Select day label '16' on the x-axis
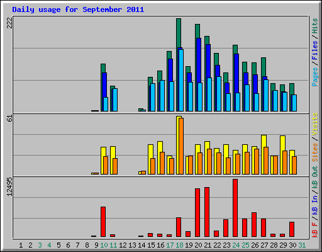Screen dimensions: 322x252 [160, 245]
